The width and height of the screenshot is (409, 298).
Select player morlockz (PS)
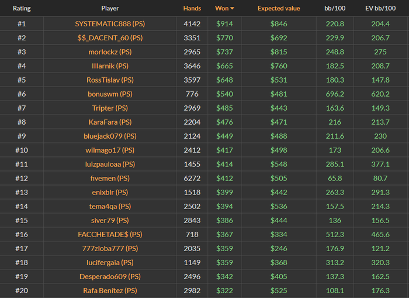110,52
